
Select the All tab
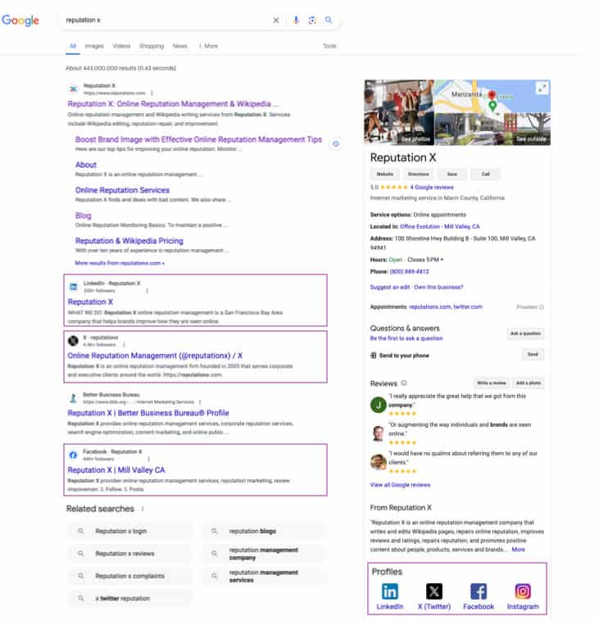click(x=73, y=46)
